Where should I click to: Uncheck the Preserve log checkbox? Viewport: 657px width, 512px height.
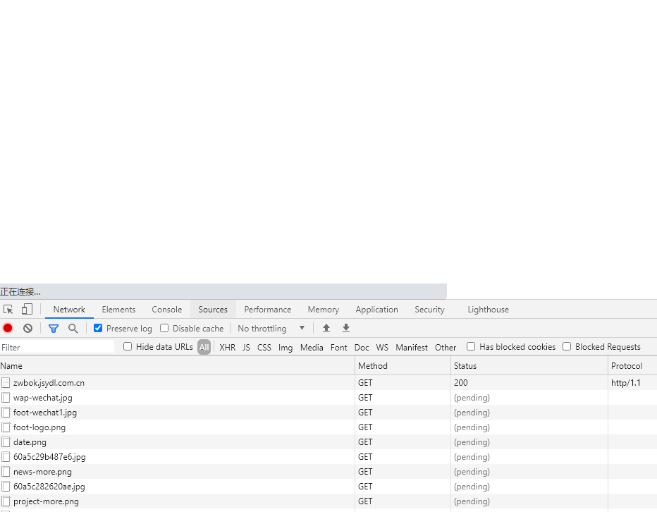pyautogui.click(x=98, y=329)
